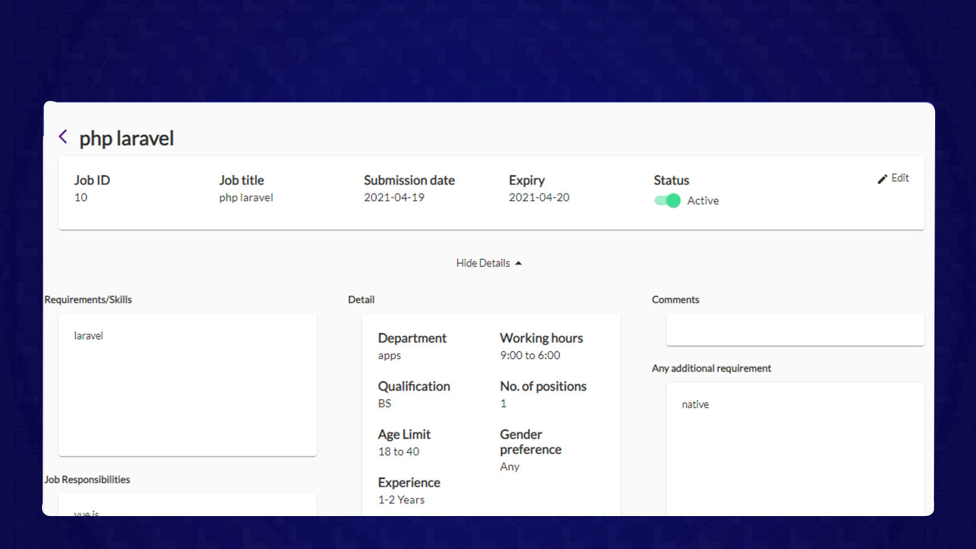Toggle the Active status switch off
The width and height of the screenshot is (976, 549).
pyautogui.click(x=667, y=200)
